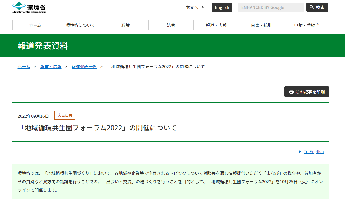The width and height of the screenshot is (345, 213).
Task: Go to 報道・広報 in main navigation
Action: coord(216,25)
